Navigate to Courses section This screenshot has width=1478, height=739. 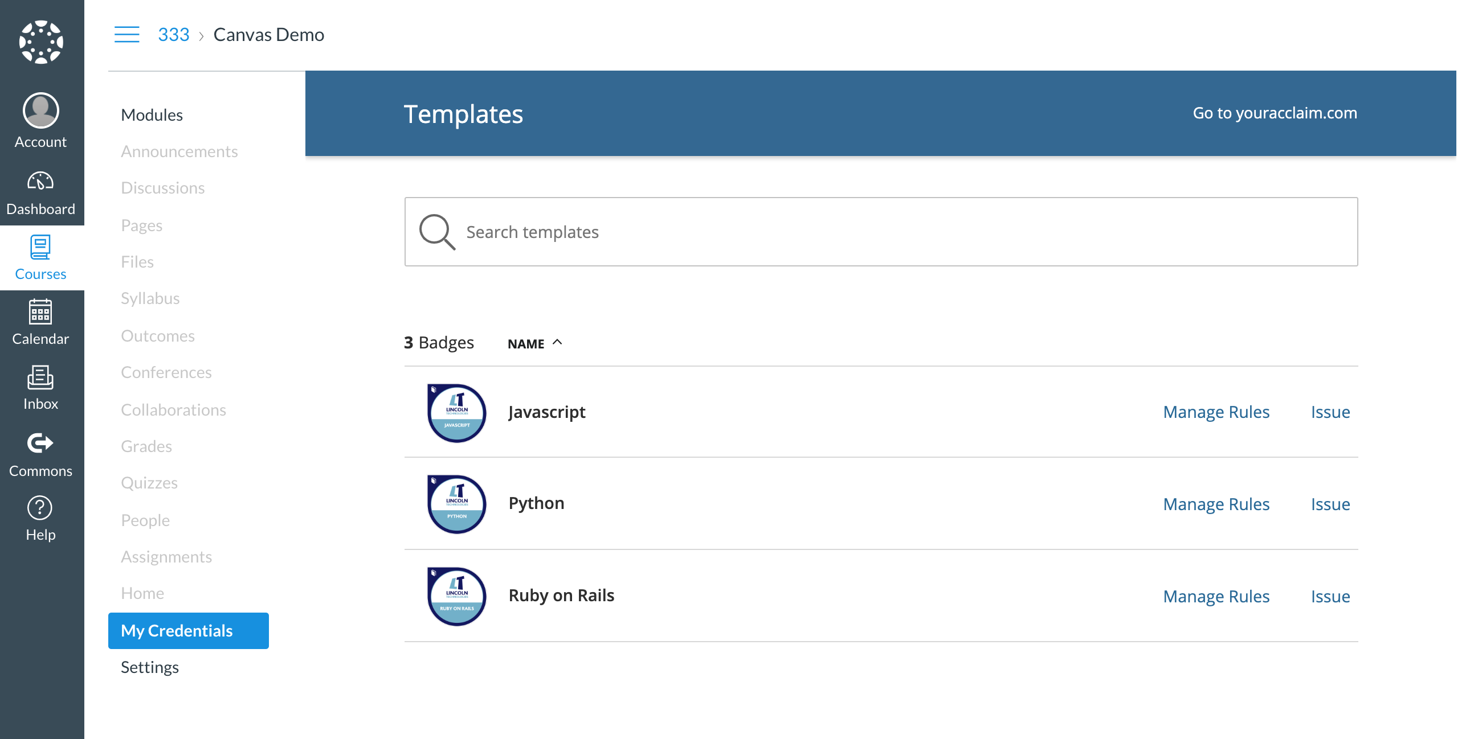pos(40,260)
